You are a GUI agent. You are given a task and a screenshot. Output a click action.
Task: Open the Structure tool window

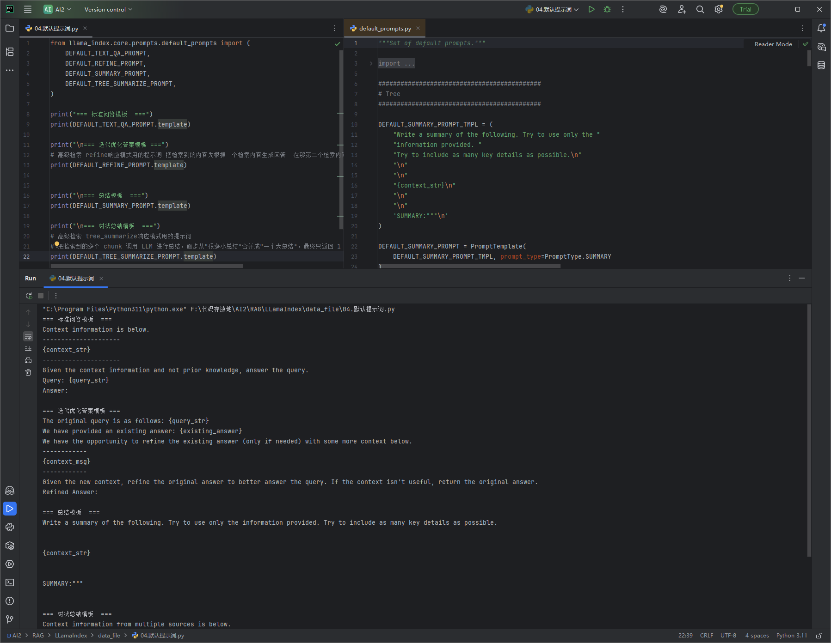[x=10, y=51]
